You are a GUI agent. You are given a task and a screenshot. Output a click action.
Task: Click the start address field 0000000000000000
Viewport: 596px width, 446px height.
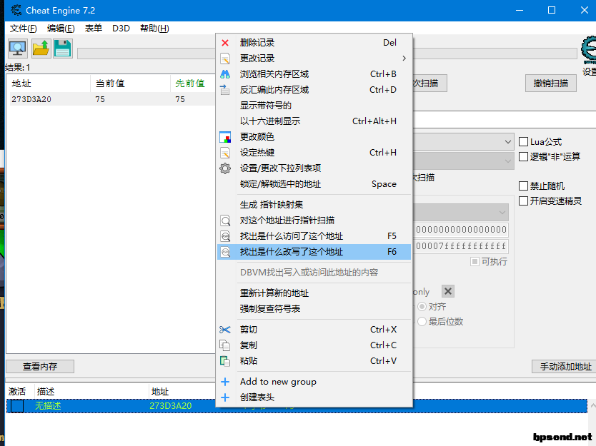(461, 230)
